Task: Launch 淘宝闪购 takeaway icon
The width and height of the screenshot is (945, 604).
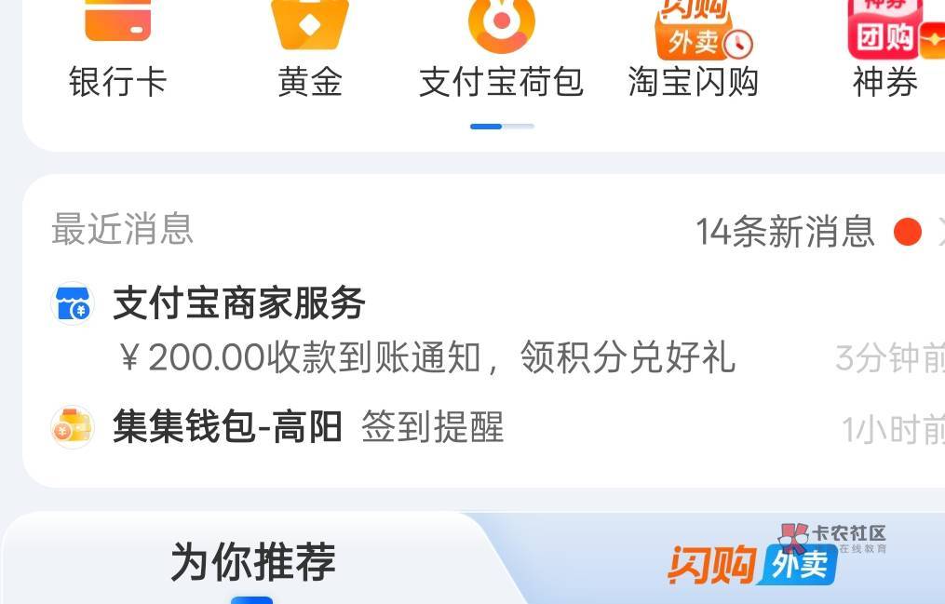Action: 701,29
